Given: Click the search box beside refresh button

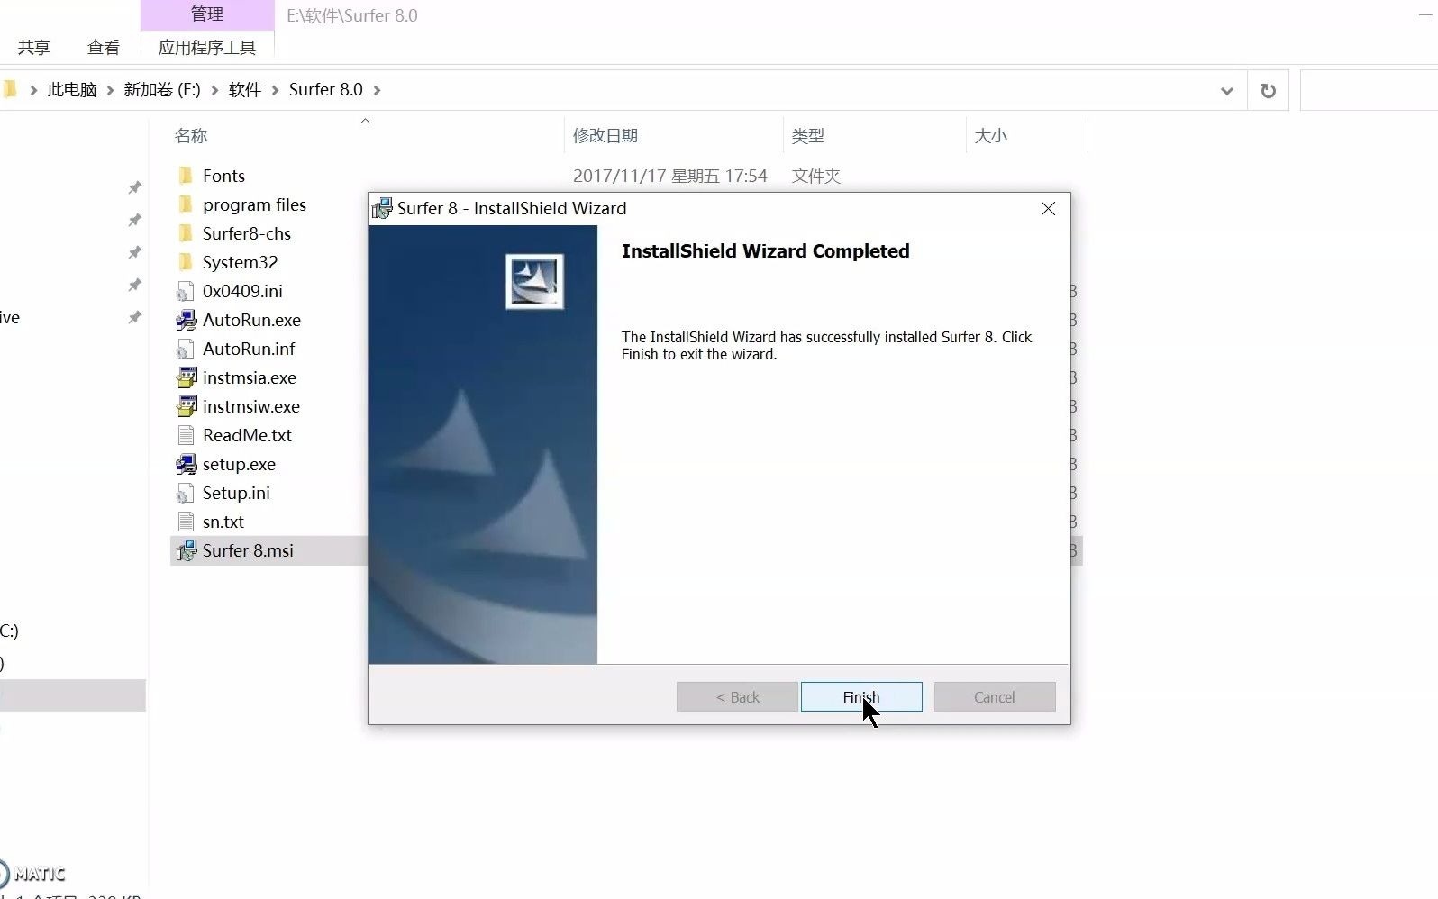Looking at the screenshot, I should [x=1370, y=90].
